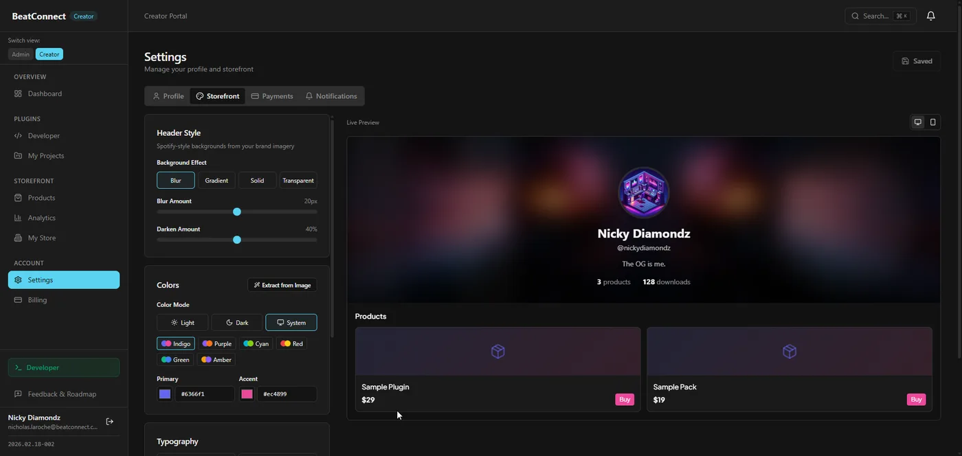Sign out using the logout icon

tap(109, 421)
